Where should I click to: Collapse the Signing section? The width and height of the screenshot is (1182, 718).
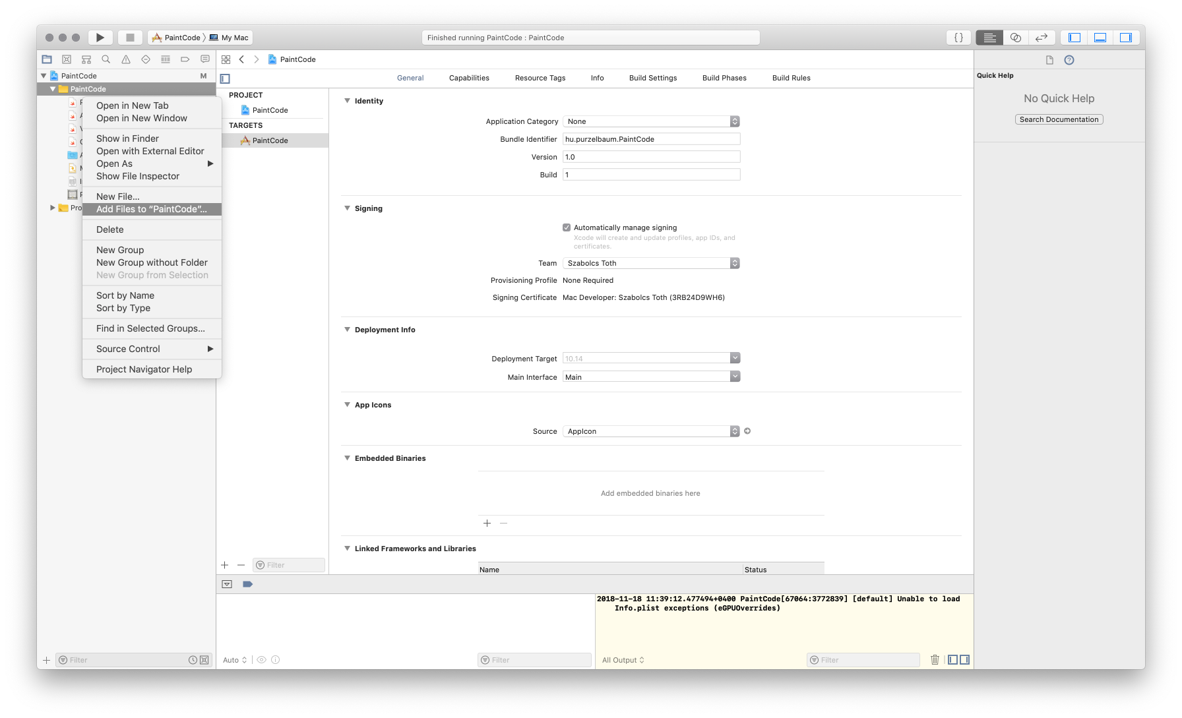tap(348, 208)
